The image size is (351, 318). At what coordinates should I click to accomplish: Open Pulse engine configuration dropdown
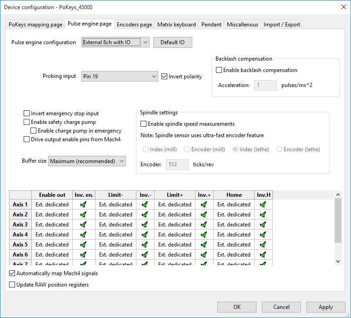(x=115, y=42)
